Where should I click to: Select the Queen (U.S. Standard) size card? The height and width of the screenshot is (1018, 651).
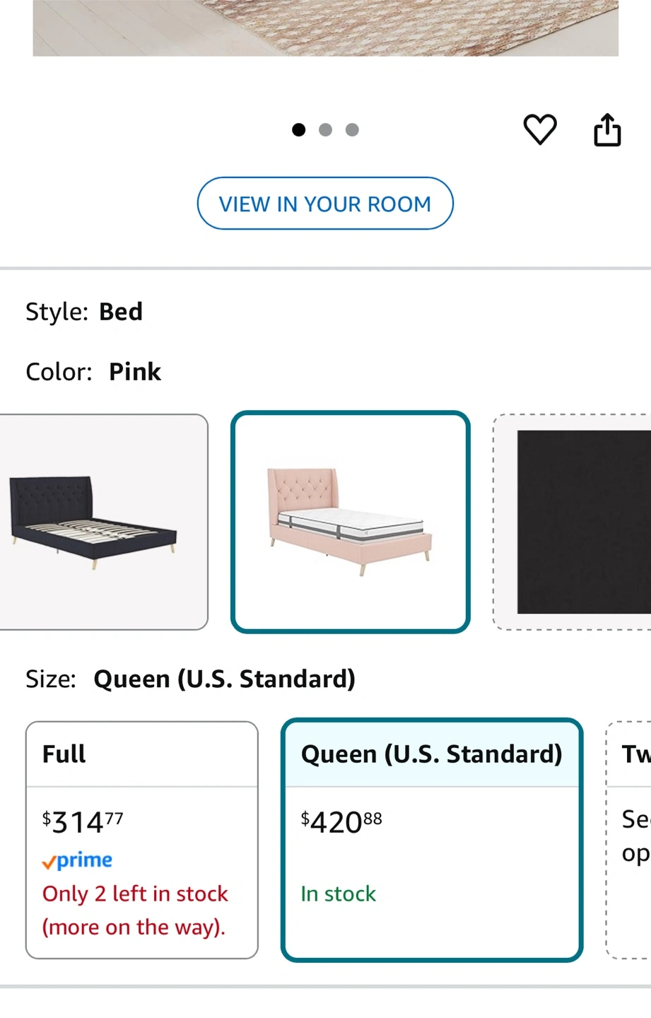click(x=432, y=840)
